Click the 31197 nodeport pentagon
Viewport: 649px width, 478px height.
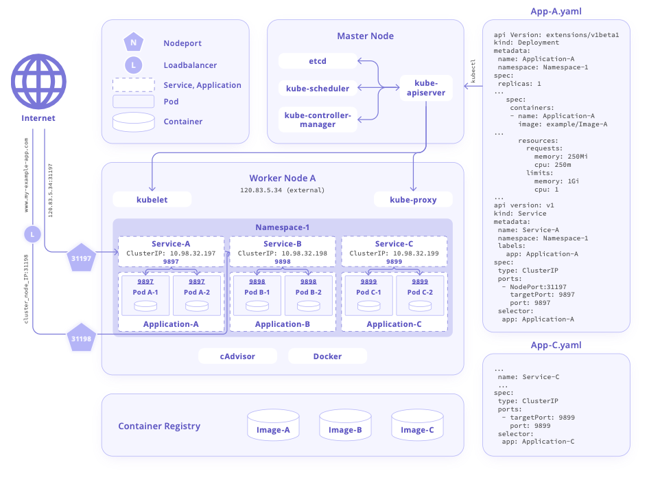(x=81, y=258)
